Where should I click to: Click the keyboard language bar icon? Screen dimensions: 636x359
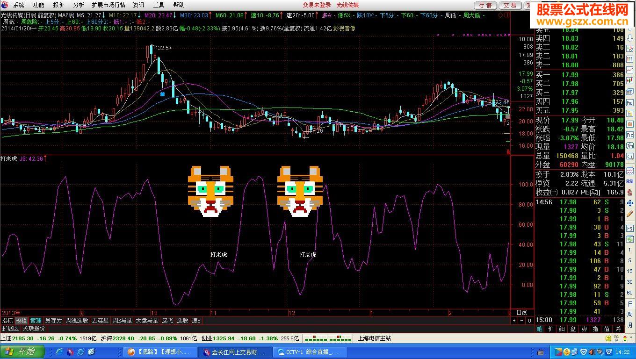point(541,353)
